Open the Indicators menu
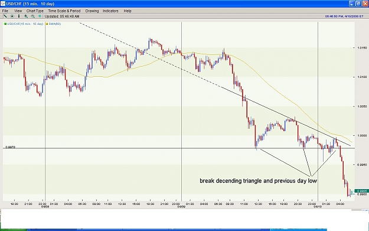The width and height of the screenshot is (369, 231). 110,11
